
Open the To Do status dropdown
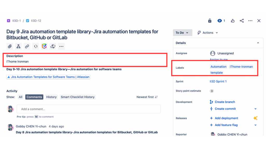click(x=183, y=33)
